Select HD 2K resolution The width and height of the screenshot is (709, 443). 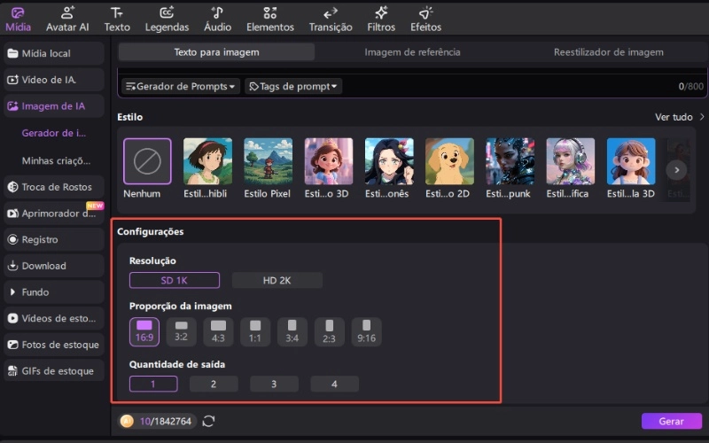coord(277,280)
